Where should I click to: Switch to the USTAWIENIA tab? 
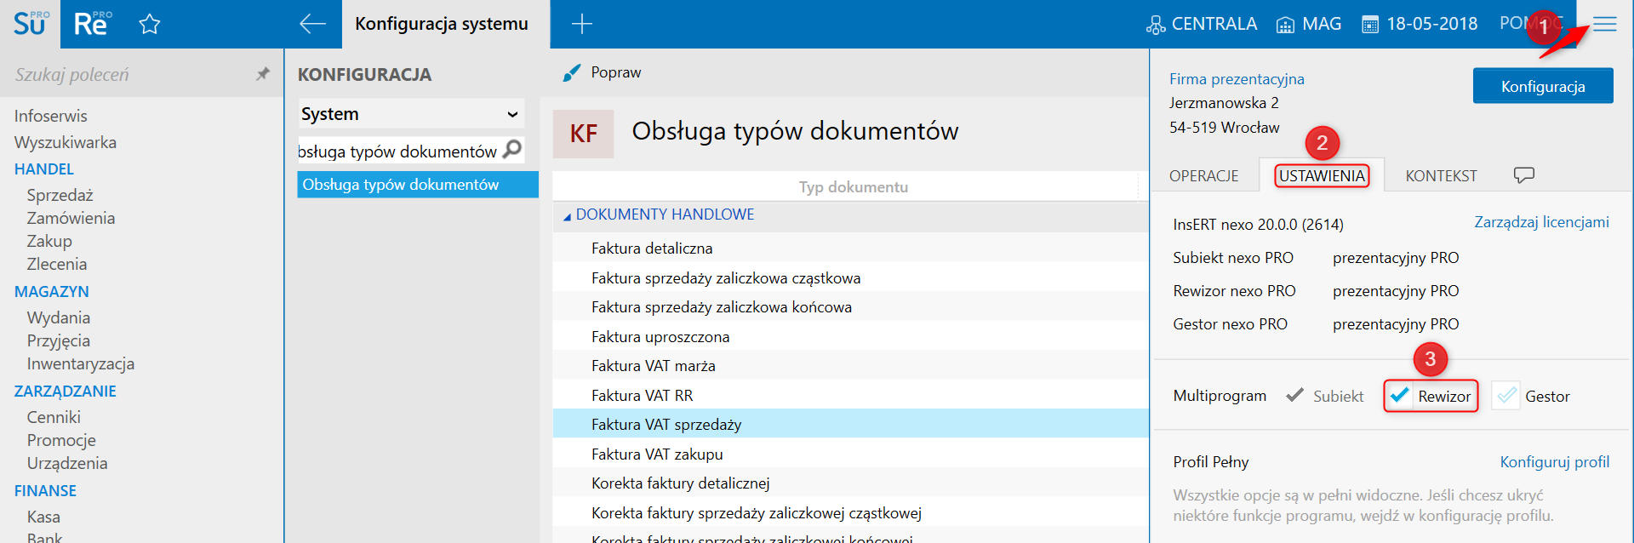pos(1322,176)
